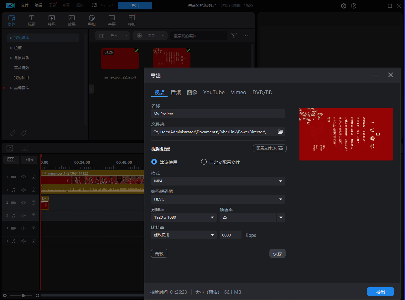Open the record button dropdown arrow
This screenshot has width=405, height=300.
163,36
